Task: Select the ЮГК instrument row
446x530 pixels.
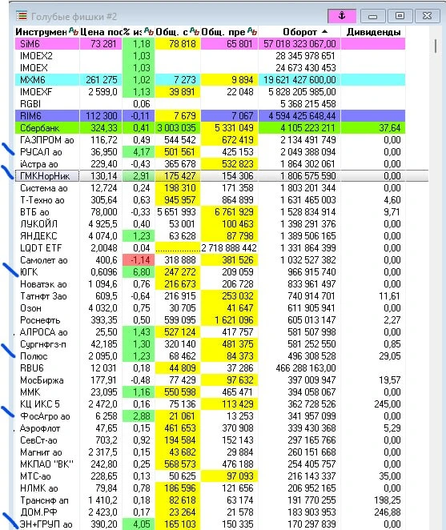Action: (x=210, y=272)
